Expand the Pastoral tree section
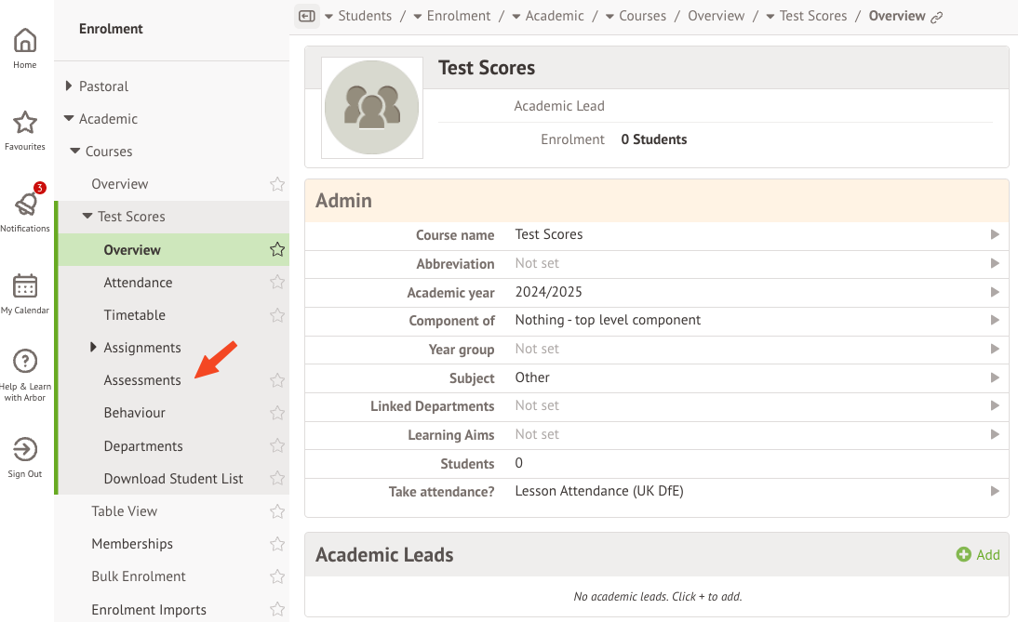This screenshot has height=622, width=1018. click(x=69, y=86)
